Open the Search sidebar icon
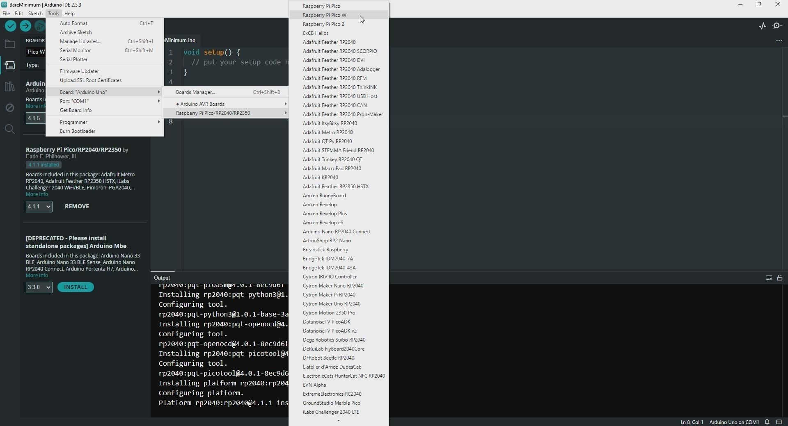The height and width of the screenshot is (426, 788). pyautogui.click(x=10, y=129)
